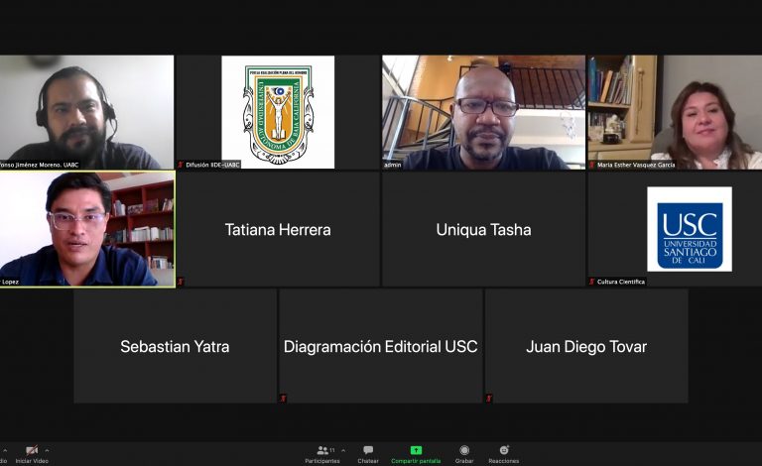762x466 pixels.
Task: Click María Esther Vasquez García's video
Action: (675, 111)
